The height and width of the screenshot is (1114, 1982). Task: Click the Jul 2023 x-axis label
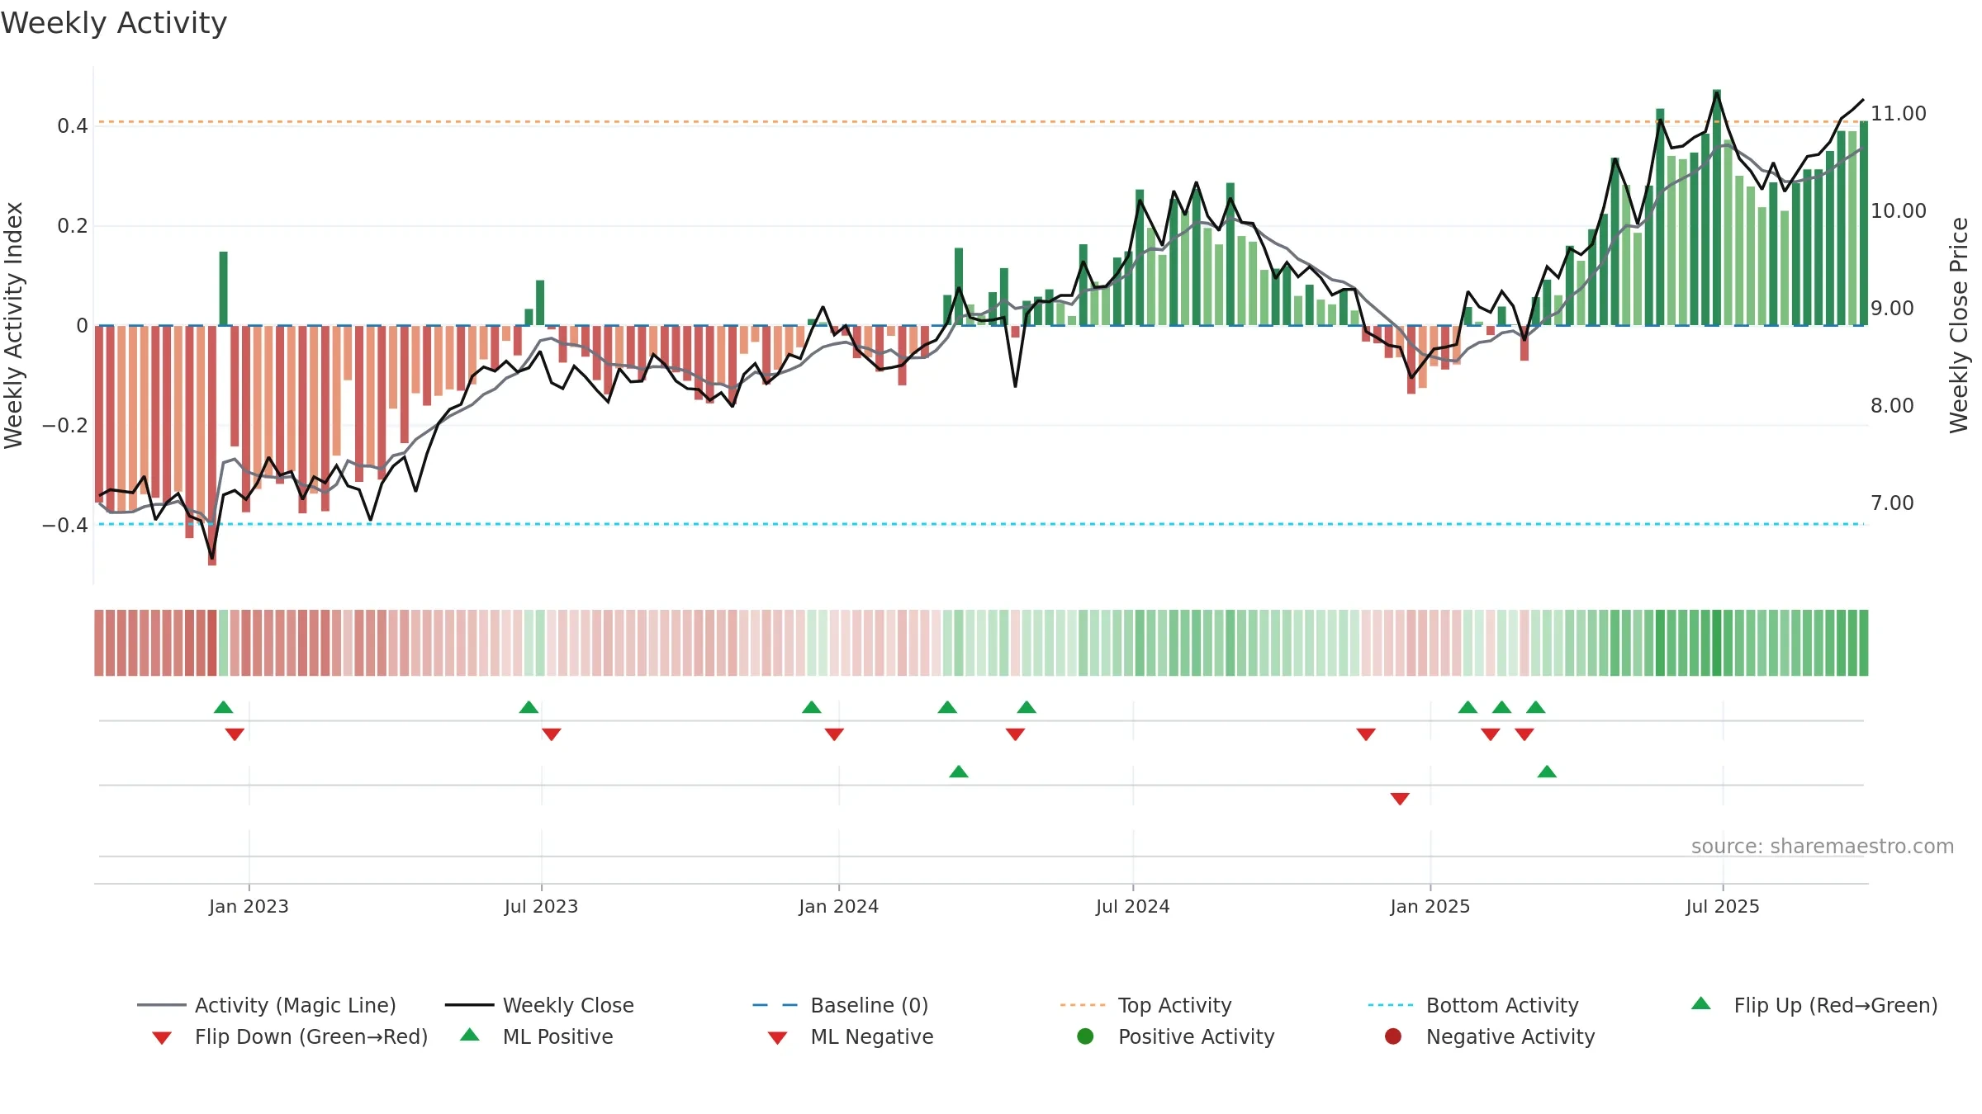coord(541,906)
